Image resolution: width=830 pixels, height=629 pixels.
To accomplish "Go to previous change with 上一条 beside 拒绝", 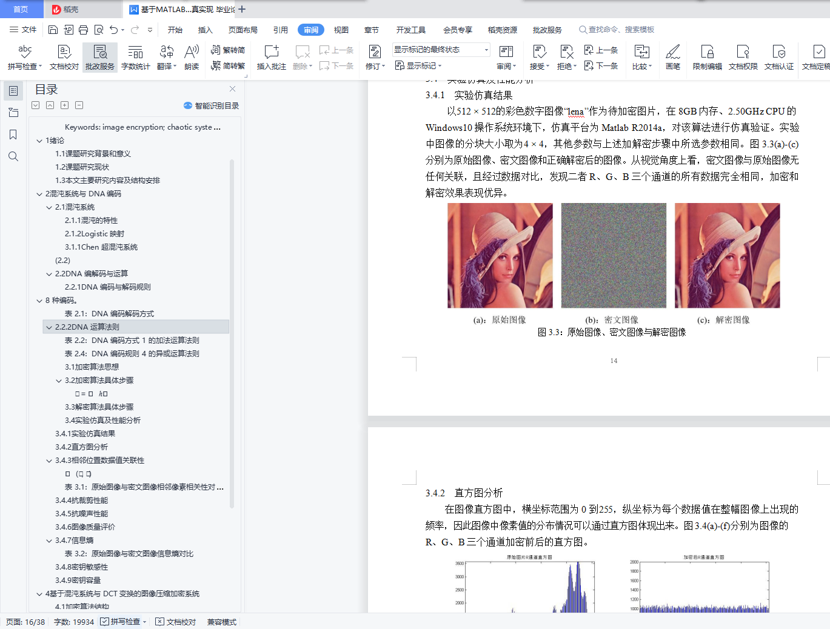I will pyautogui.click(x=601, y=50).
